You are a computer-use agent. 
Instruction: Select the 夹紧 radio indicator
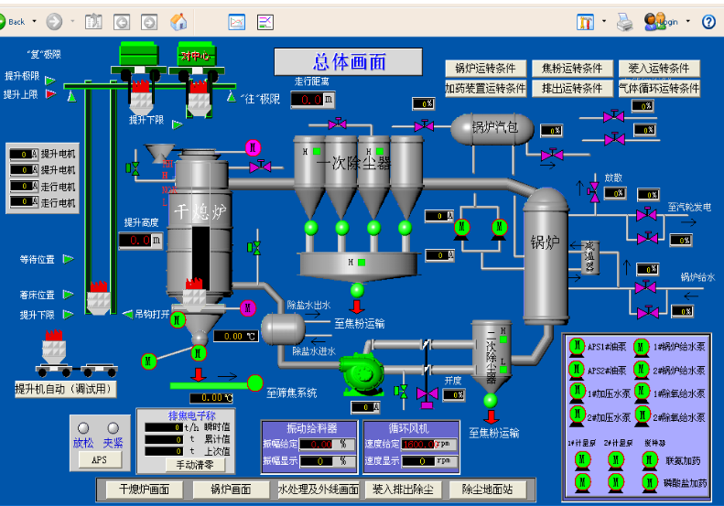point(113,427)
